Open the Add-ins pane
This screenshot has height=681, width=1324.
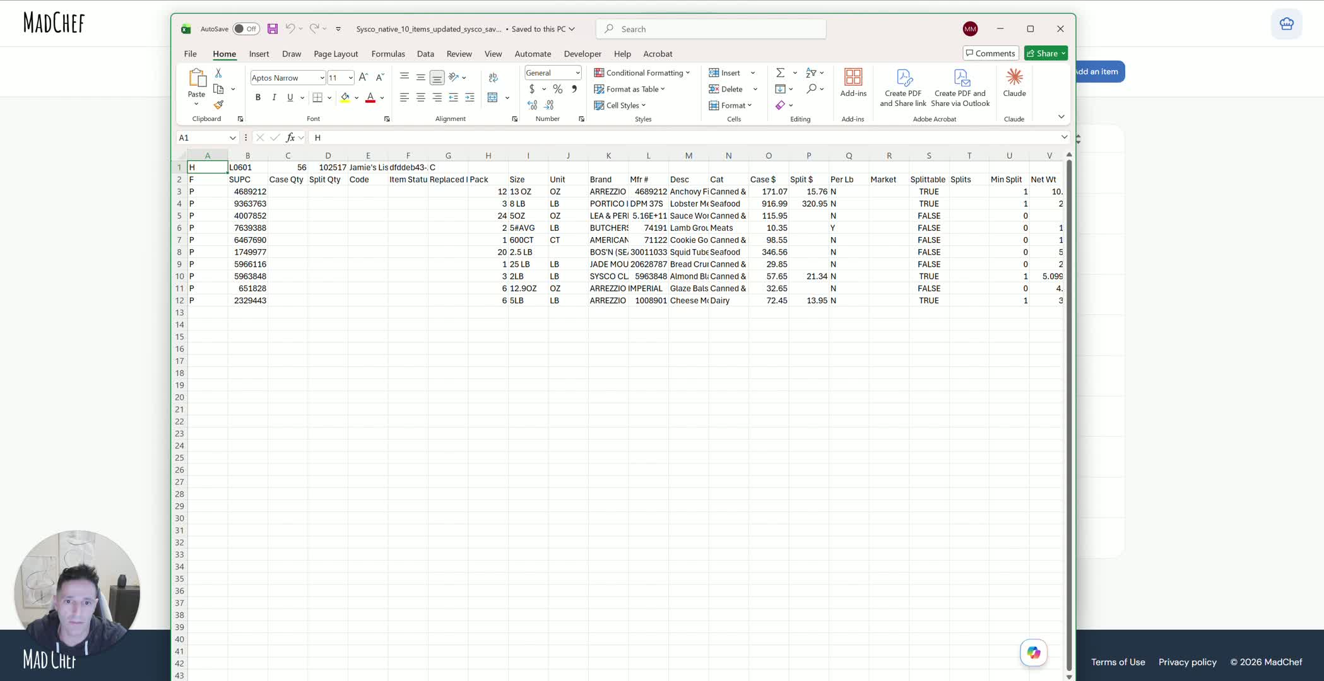pyautogui.click(x=853, y=83)
